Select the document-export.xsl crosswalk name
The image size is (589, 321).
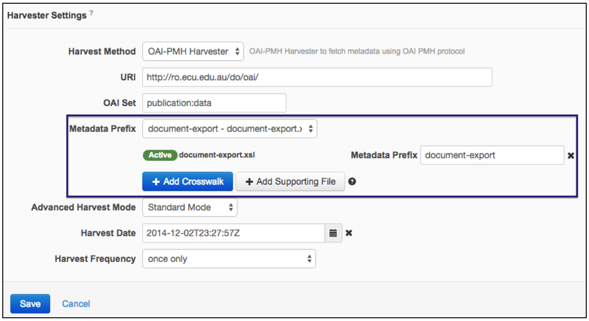click(217, 155)
